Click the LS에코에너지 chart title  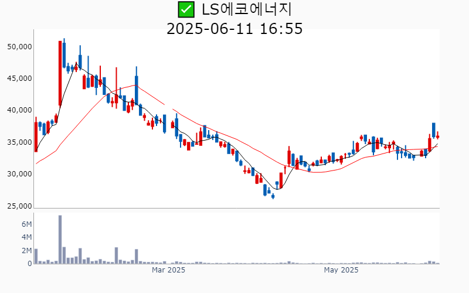pos(246,9)
